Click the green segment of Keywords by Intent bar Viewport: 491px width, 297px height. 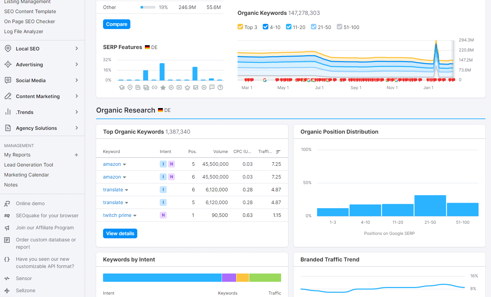point(265,278)
